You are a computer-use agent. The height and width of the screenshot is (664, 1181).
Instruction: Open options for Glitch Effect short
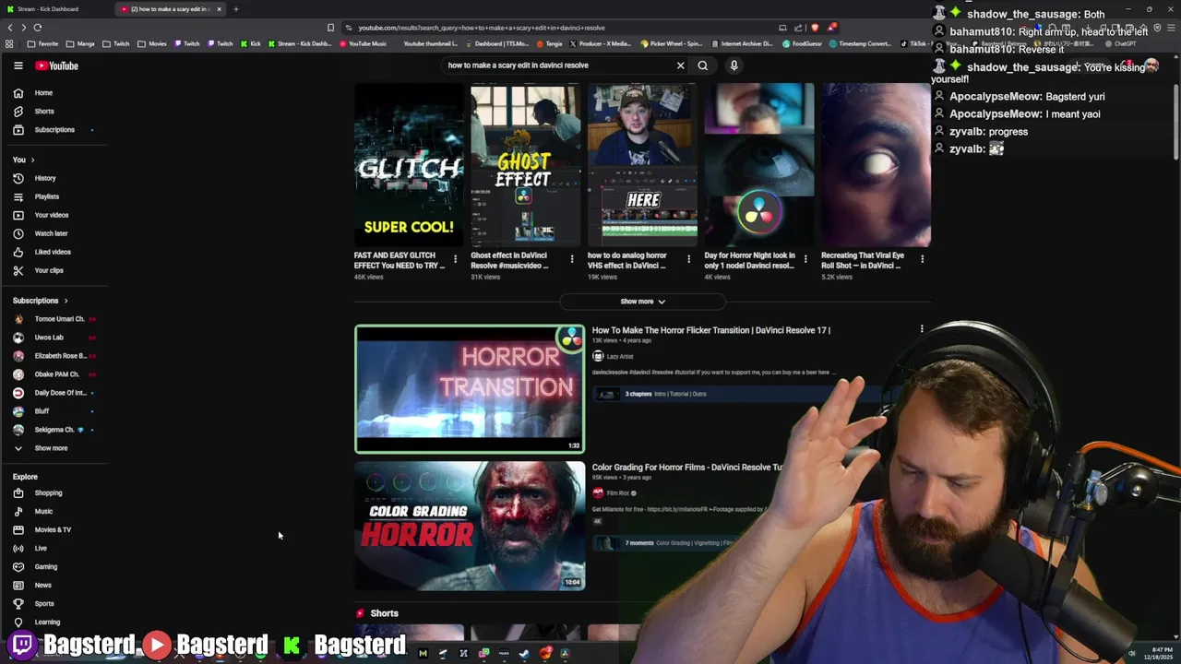[455, 259]
